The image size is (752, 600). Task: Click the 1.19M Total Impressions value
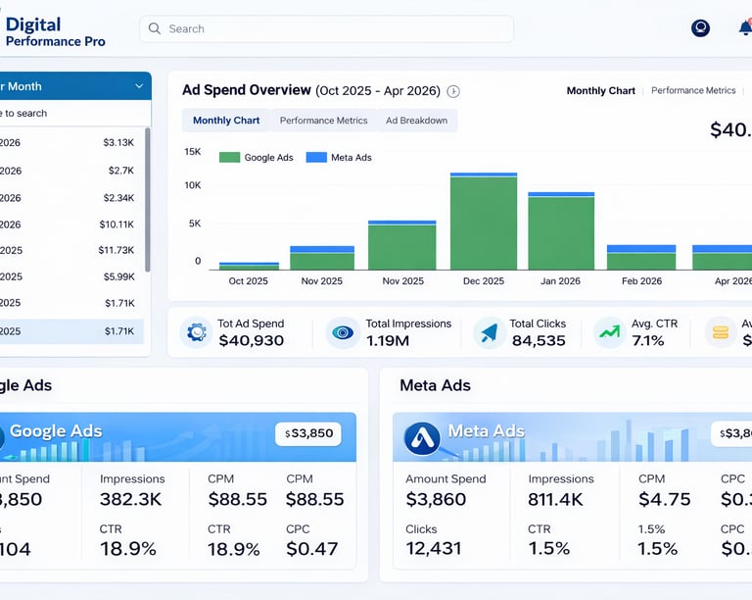(388, 340)
